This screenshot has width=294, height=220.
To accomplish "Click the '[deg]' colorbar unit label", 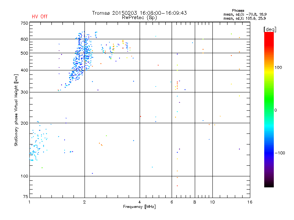I will 270,29.
